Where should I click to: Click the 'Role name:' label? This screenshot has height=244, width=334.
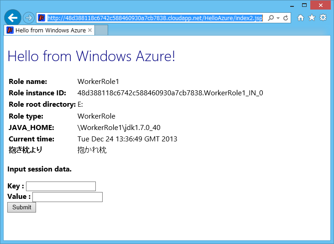(x=28, y=82)
